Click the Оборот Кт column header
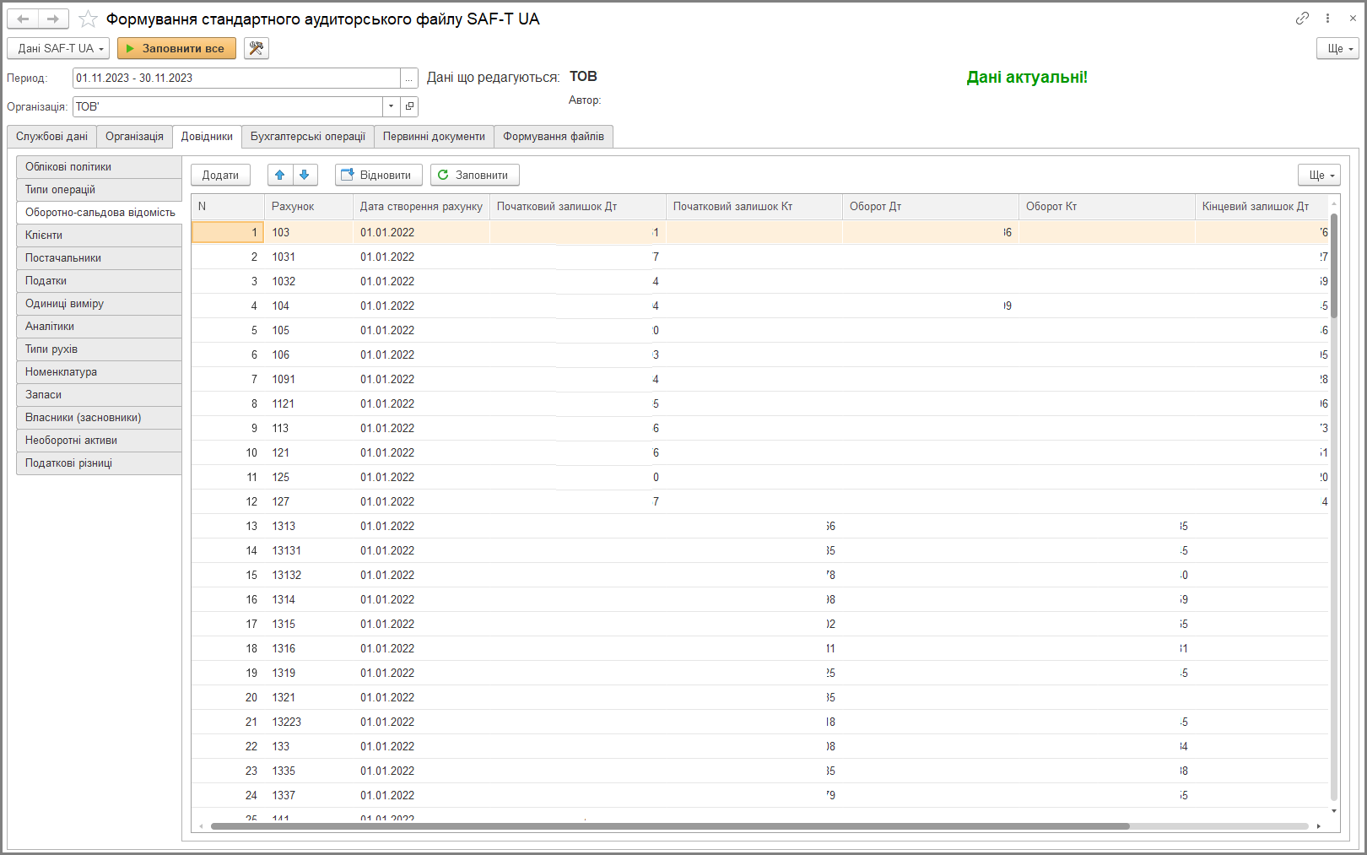This screenshot has height=855, width=1367. (x=1107, y=207)
